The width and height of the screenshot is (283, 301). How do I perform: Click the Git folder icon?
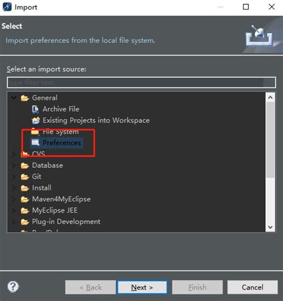25,177
